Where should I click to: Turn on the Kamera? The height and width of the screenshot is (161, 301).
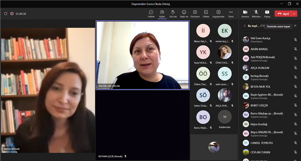point(245,14)
